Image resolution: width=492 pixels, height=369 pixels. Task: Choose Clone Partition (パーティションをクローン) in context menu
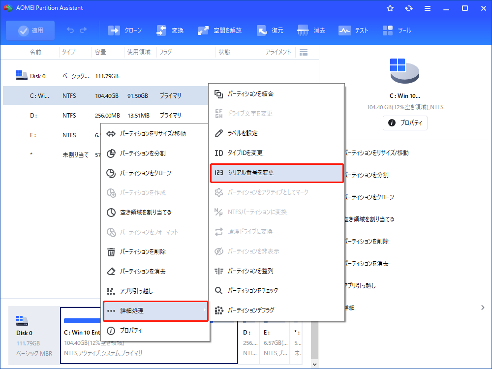(155, 173)
